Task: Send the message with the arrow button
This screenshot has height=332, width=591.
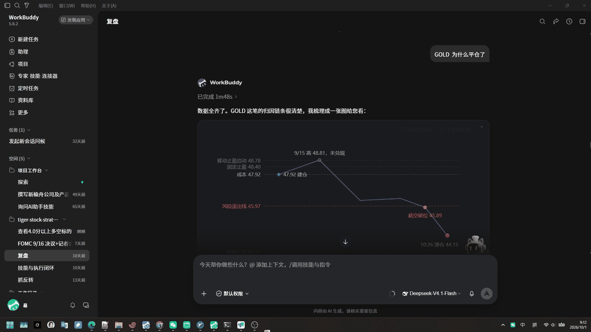Action: pyautogui.click(x=487, y=294)
